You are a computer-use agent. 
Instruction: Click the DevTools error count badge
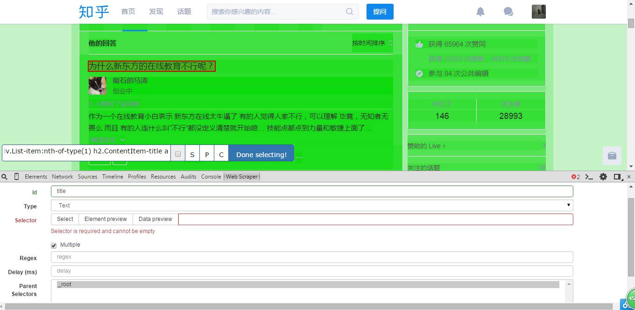(x=576, y=177)
